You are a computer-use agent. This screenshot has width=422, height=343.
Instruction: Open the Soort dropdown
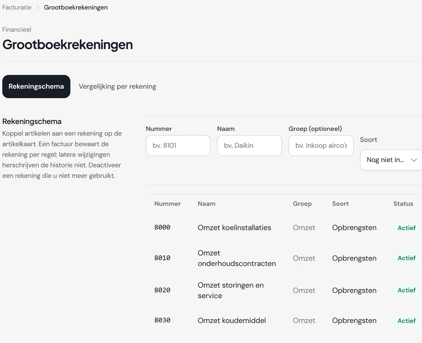391,160
